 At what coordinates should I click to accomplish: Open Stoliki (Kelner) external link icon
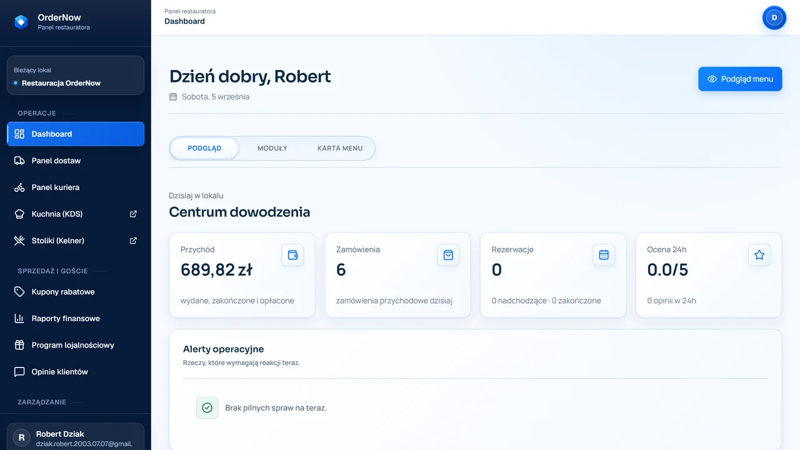133,241
